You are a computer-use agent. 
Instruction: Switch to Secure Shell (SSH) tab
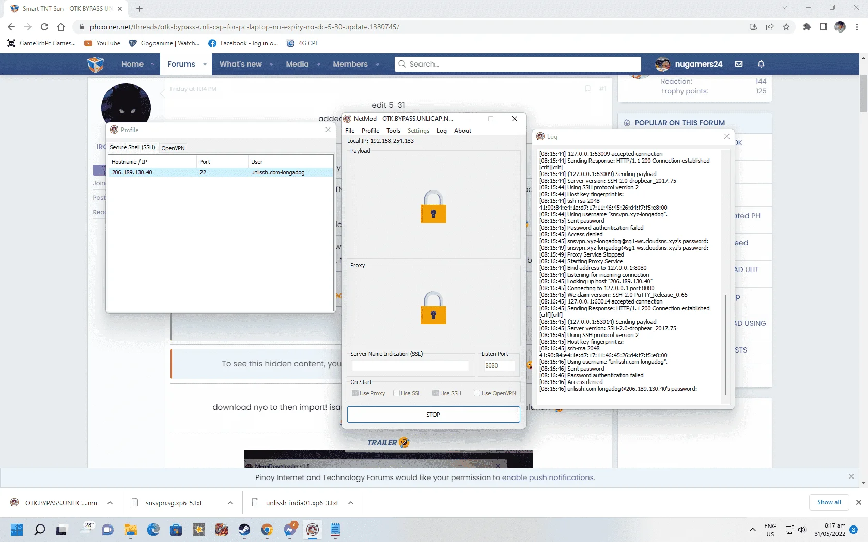tap(132, 147)
